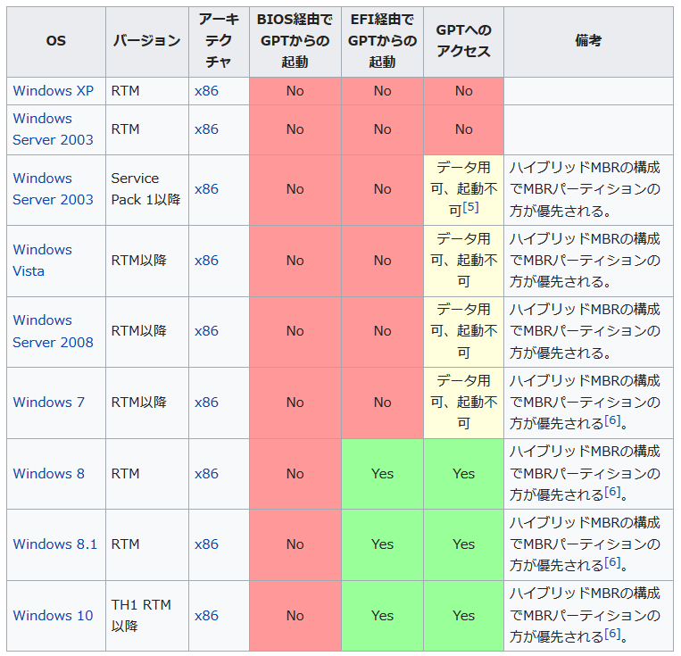Open the Windows XP link
Image resolution: width=681 pixels, height=656 pixels.
pos(54,91)
